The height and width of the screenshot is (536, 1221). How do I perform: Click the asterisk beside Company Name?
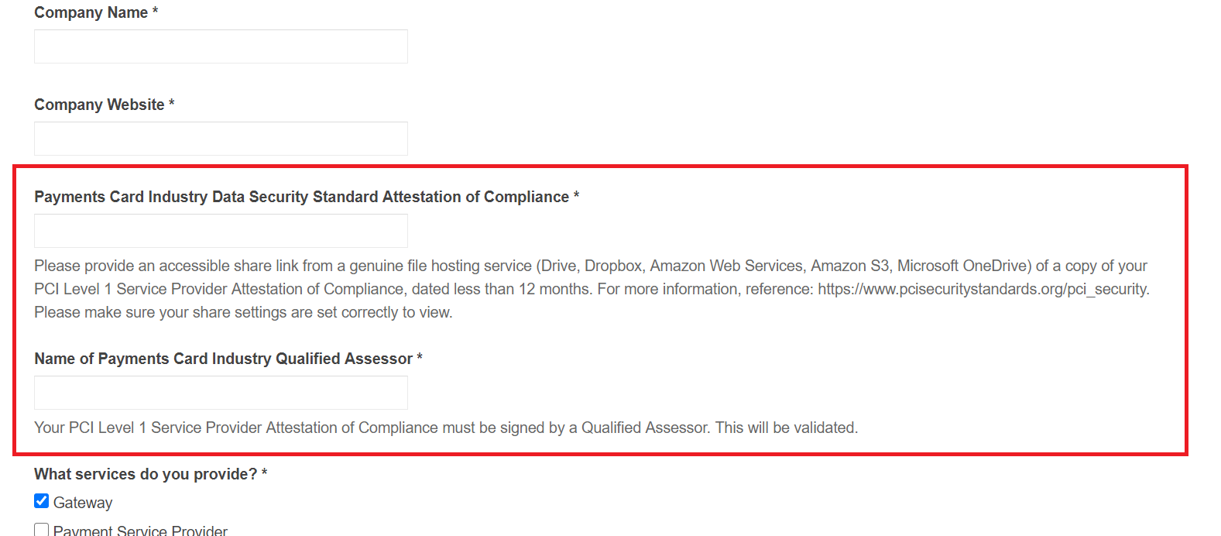155,12
